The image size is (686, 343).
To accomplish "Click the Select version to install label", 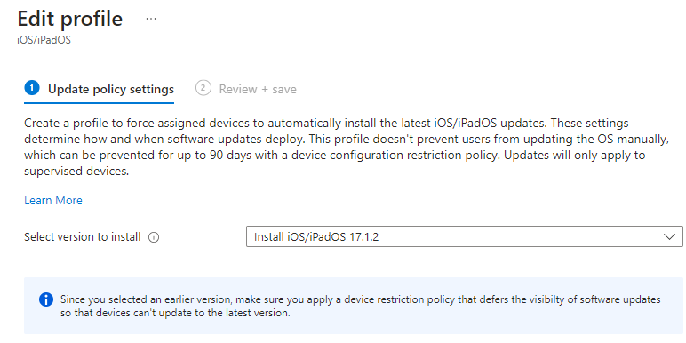I will 83,237.
